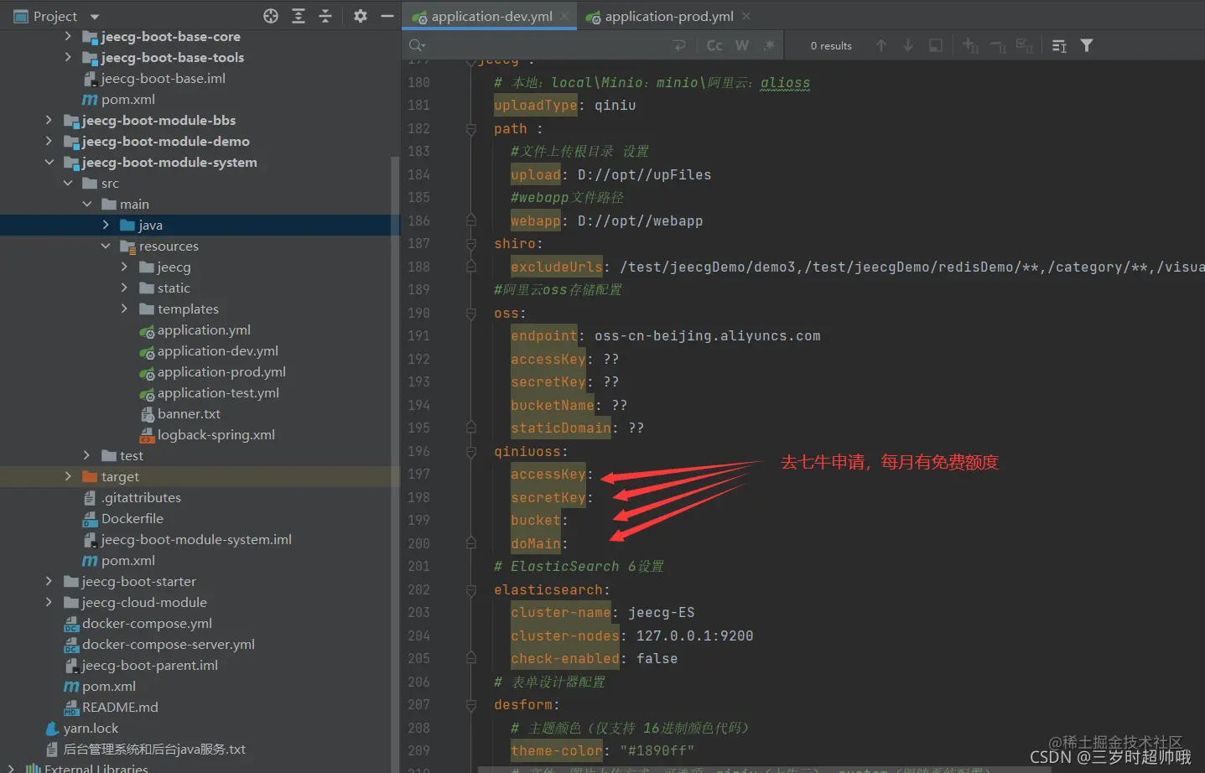Open banner.txt file
1205x773 pixels.
pos(179,414)
